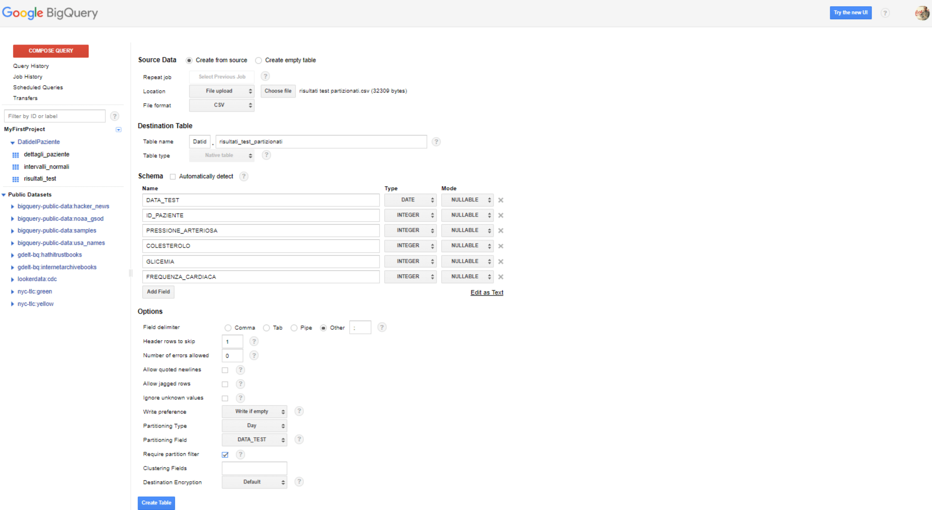The height and width of the screenshot is (510, 932).
Task: Click the help icon next to Destination Encryption
Action: 299,482
